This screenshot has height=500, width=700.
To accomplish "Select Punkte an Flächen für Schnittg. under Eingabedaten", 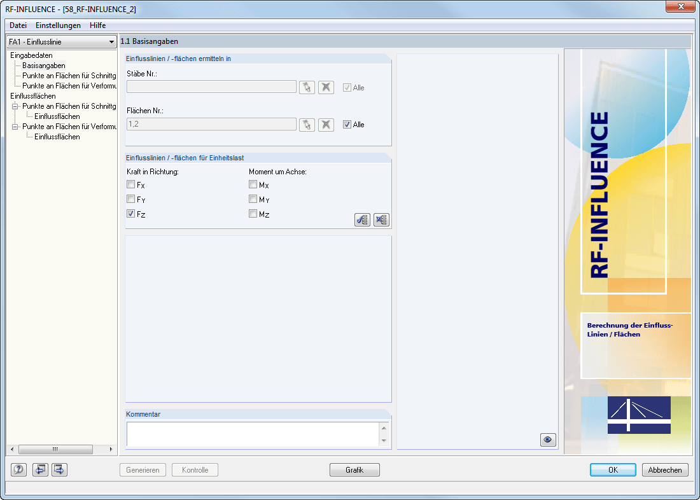I will [x=69, y=76].
